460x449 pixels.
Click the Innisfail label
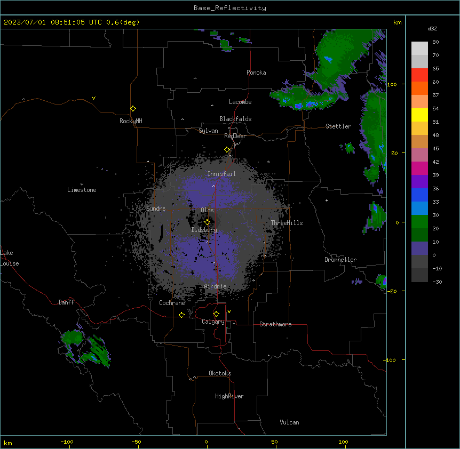(x=221, y=174)
